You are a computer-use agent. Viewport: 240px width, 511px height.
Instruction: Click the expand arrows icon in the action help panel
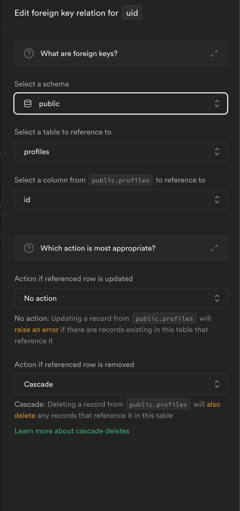pos(214,248)
